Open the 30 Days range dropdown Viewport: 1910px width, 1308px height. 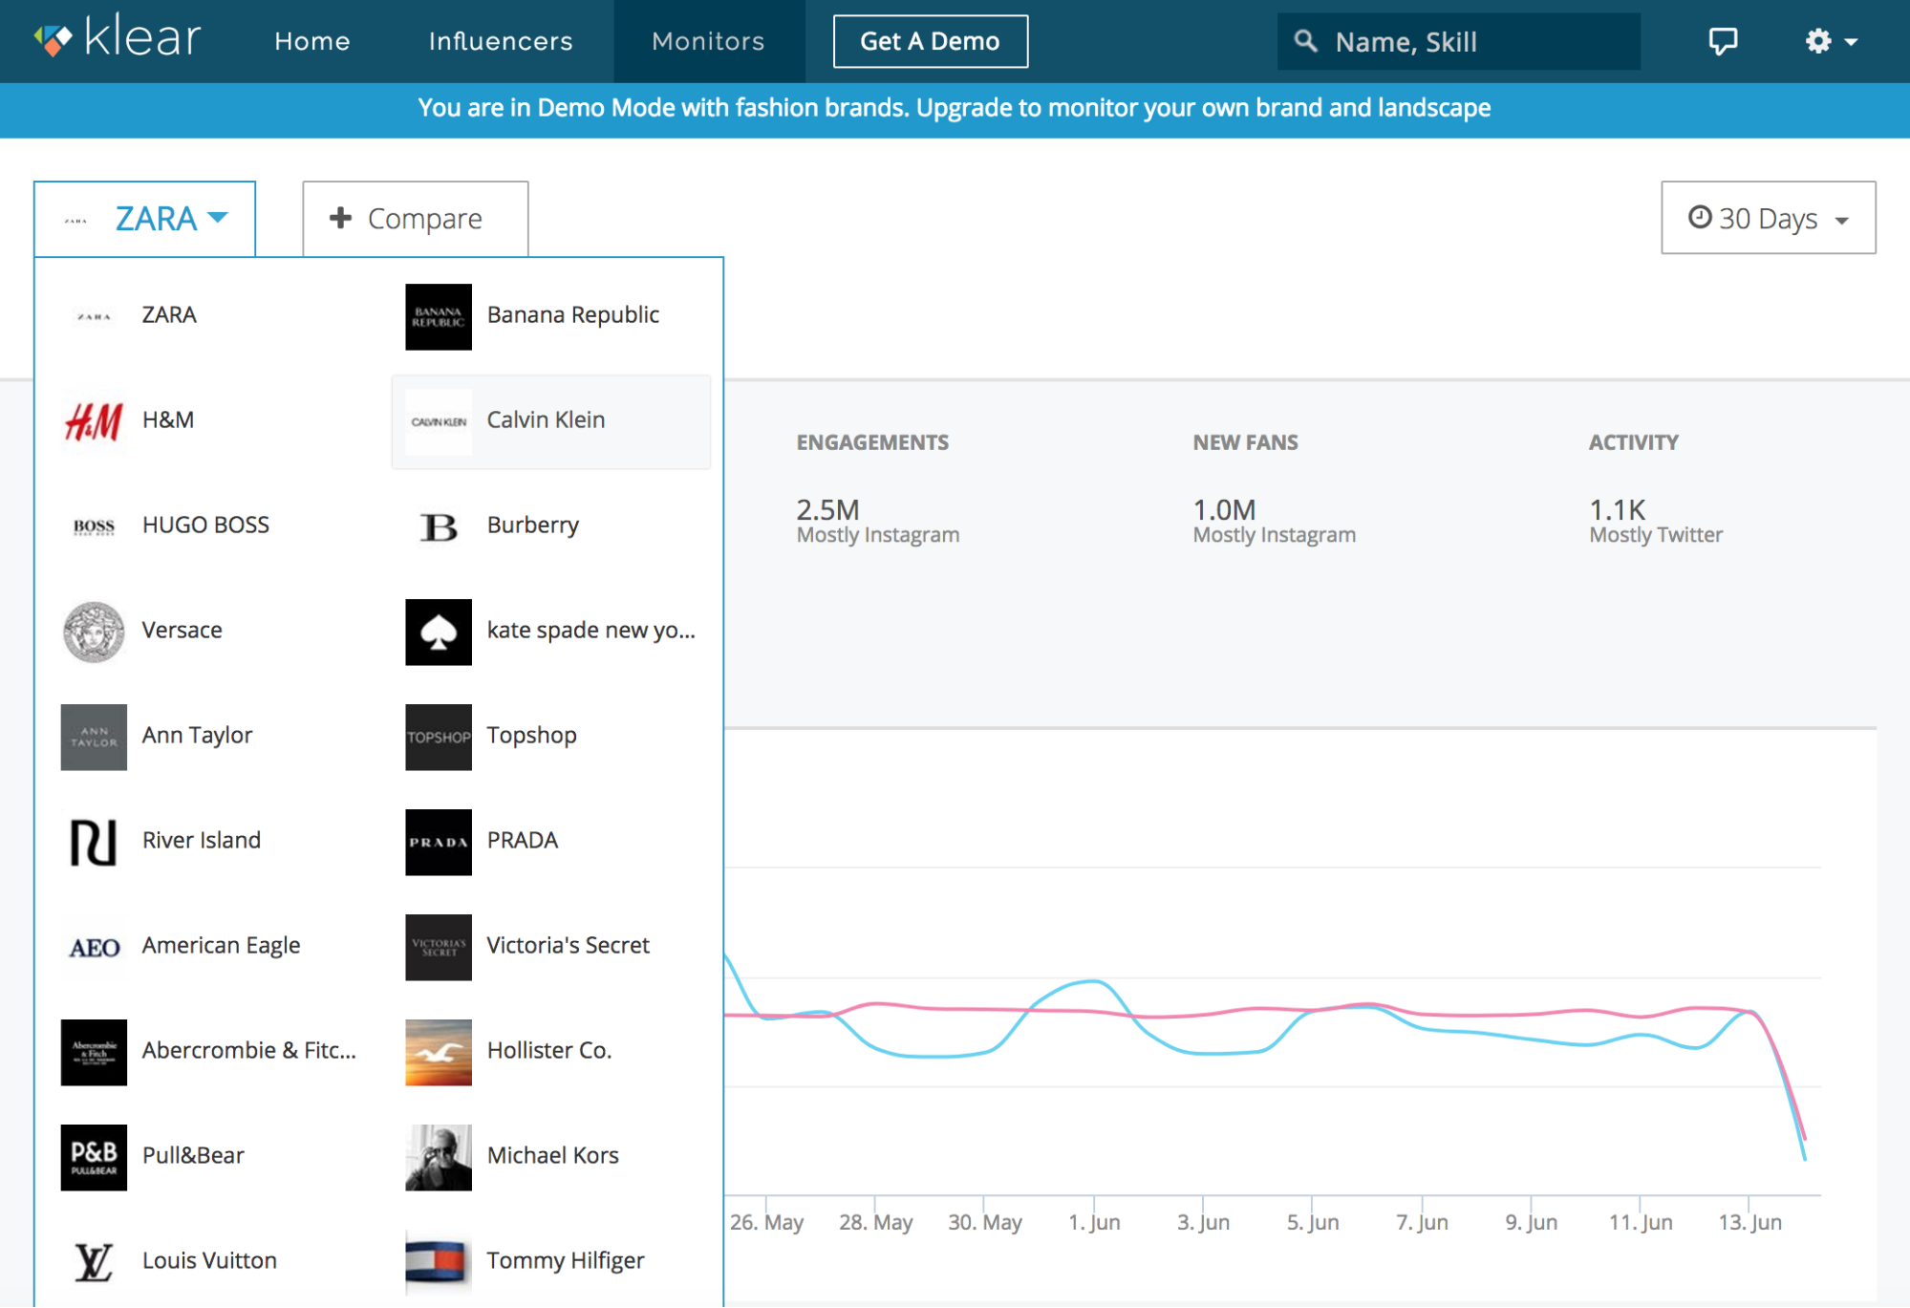1768,218
